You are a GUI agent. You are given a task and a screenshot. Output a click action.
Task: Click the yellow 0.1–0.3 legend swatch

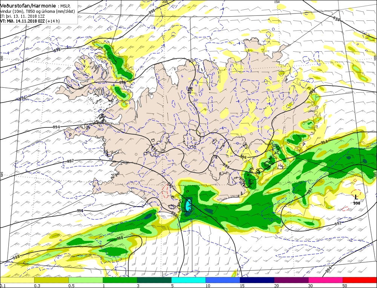pyautogui.click(x=17, y=280)
